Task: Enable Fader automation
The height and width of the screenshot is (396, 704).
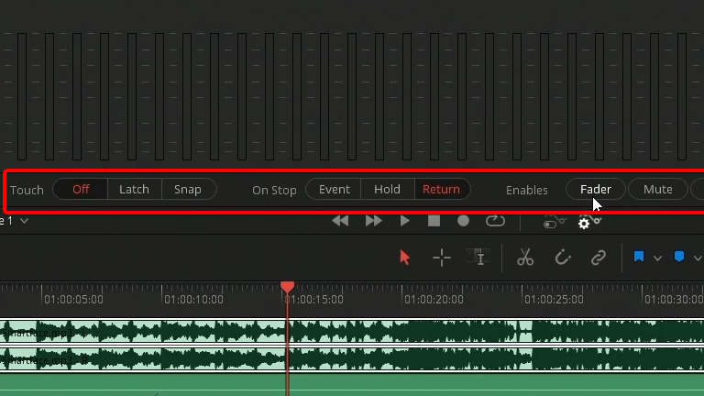Action: 595,189
